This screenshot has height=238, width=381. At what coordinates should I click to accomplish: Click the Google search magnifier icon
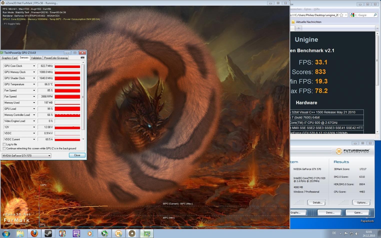375,15
